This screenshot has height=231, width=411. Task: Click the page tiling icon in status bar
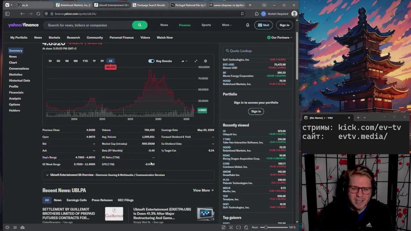pos(239,227)
